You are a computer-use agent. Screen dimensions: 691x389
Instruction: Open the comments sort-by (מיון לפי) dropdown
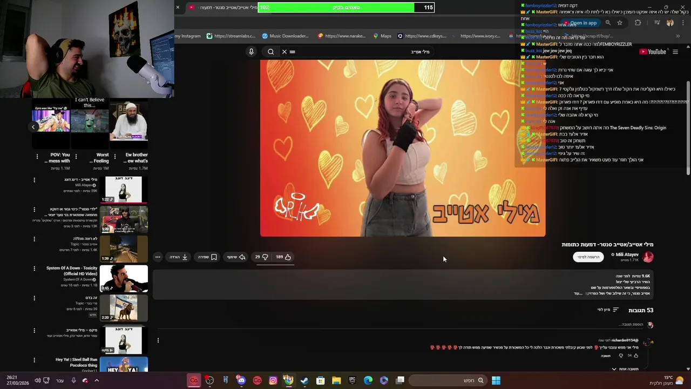[608, 310]
